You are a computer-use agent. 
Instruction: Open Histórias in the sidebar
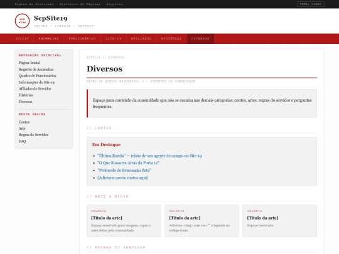pos(26,95)
